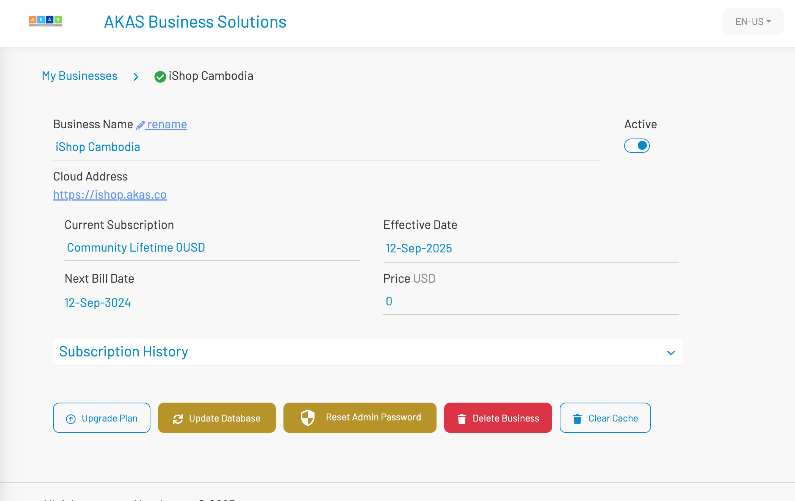Click the AKAS logo icon
Image resolution: width=795 pixels, height=501 pixels.
[x=45, y=21]
